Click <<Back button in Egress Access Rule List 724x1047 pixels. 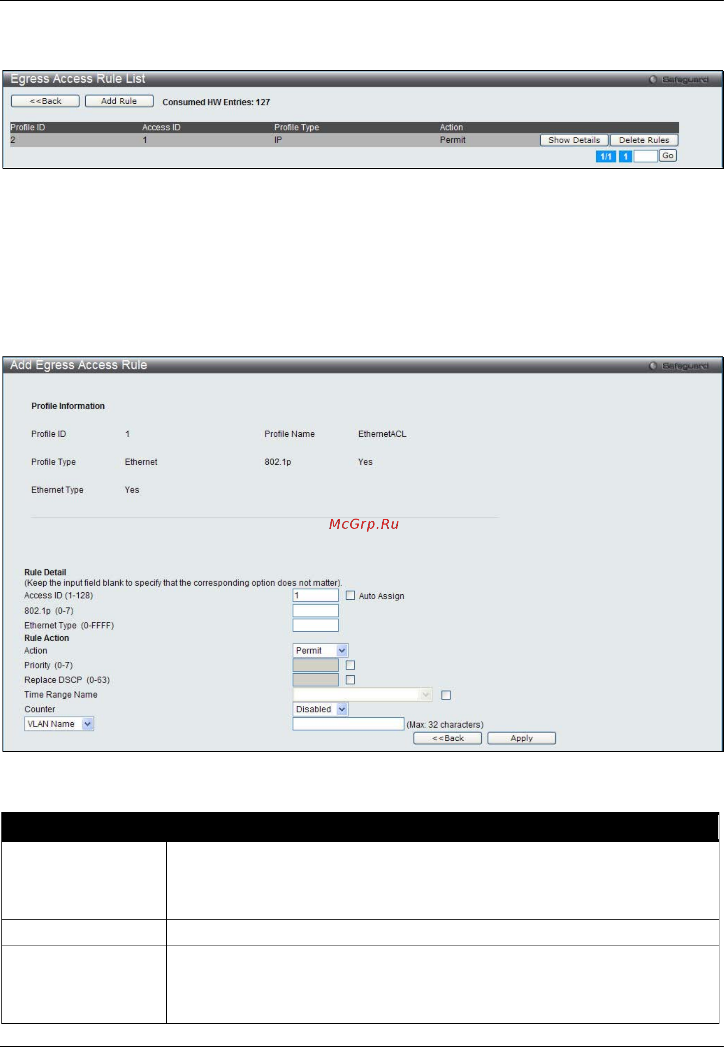click(45, 101)
